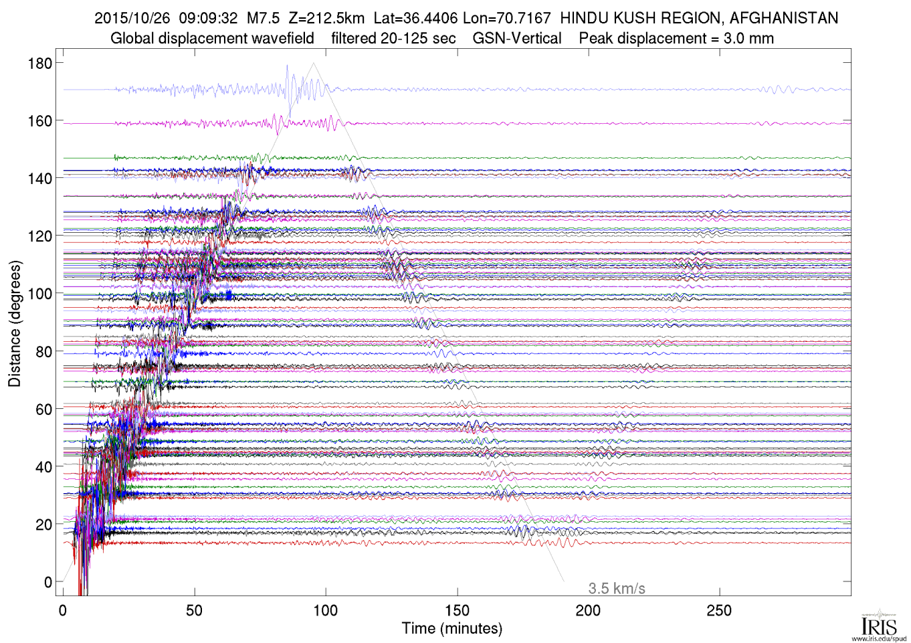
Task: Click the 60 tick on the distance axis
Action: 43,409
